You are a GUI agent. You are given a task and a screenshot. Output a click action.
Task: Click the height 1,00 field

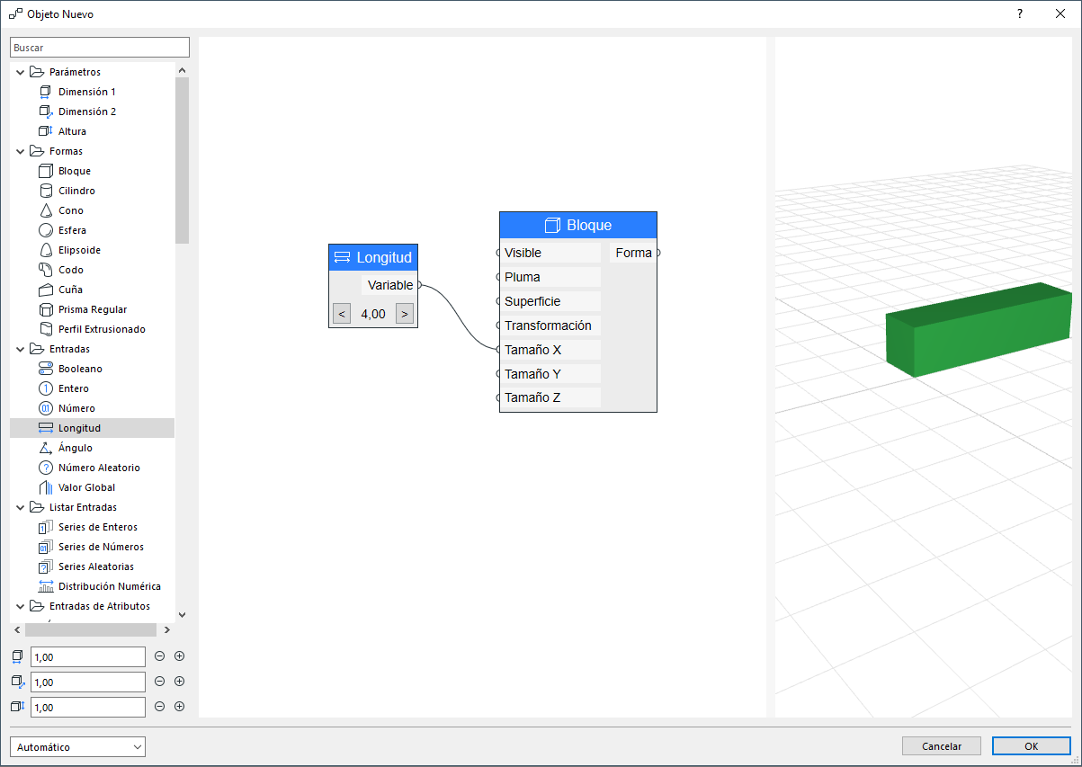pos(88,708)
